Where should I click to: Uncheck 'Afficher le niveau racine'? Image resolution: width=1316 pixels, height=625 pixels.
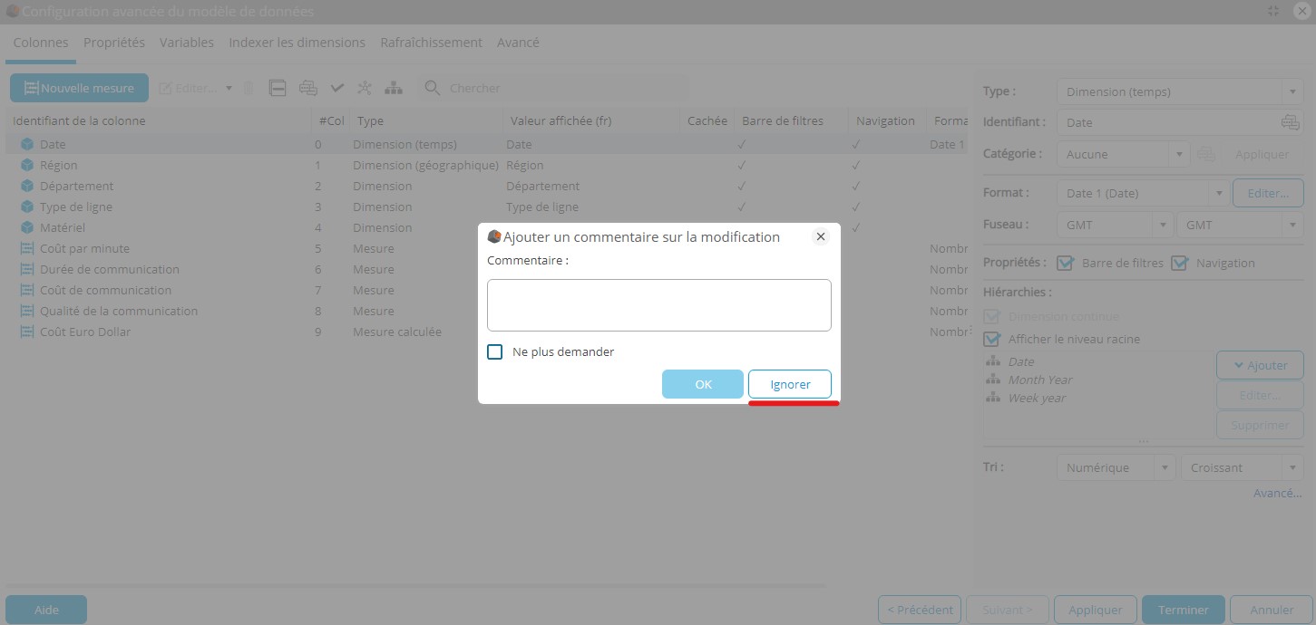pyautogui.click(x=992, y=339)
